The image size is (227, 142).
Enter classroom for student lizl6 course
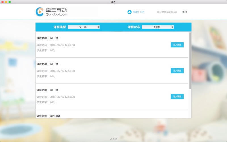[177, 97]
